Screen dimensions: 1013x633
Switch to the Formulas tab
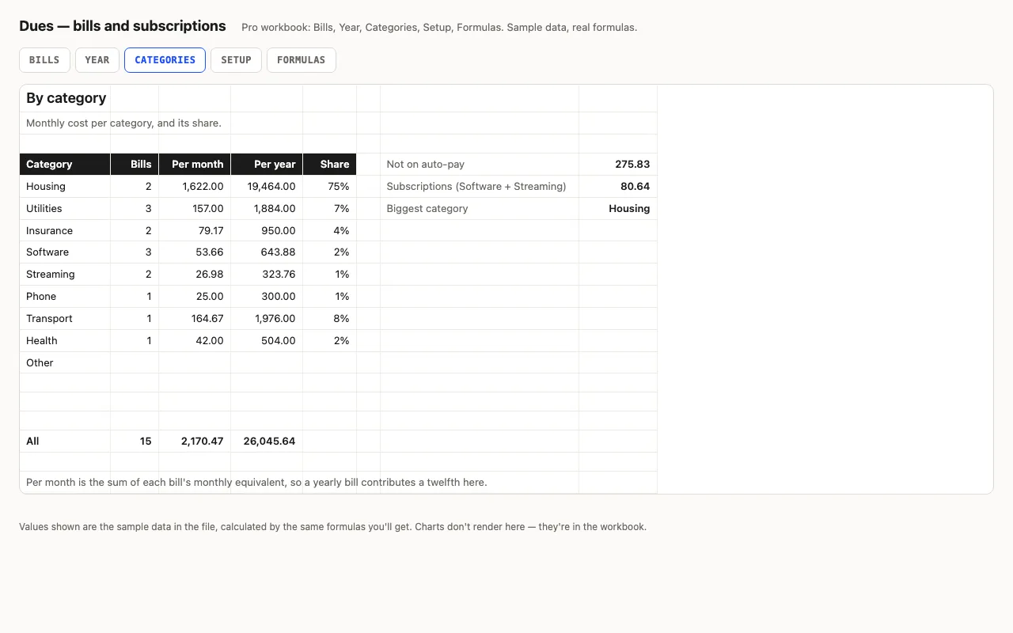[301, 60]
